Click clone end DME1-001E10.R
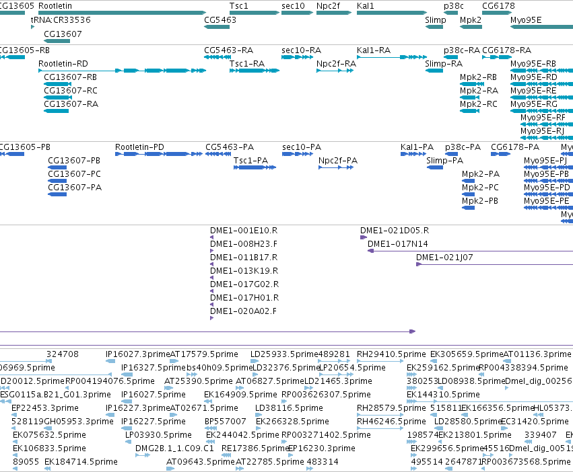Viewport: 573px width, 472px height. coord(244,231)
